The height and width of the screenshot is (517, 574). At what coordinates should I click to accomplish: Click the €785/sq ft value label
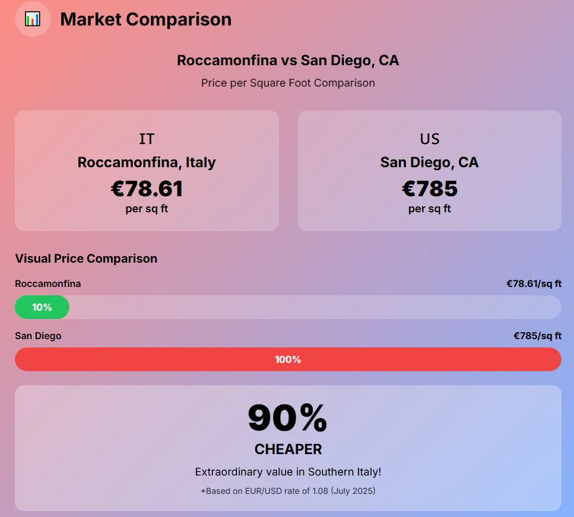(x=537, y=336)
